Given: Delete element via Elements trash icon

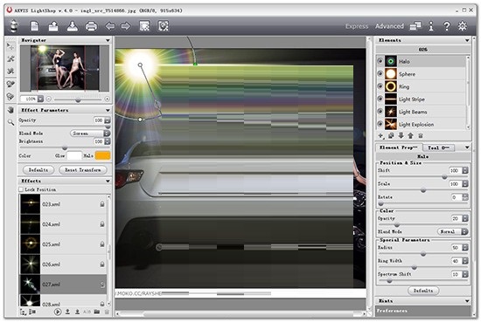Looking at the screenshot, I should pyautogui.click(x=421, y=135).
